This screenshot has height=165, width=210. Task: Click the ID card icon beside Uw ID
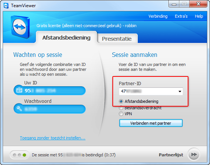(19, 90)
